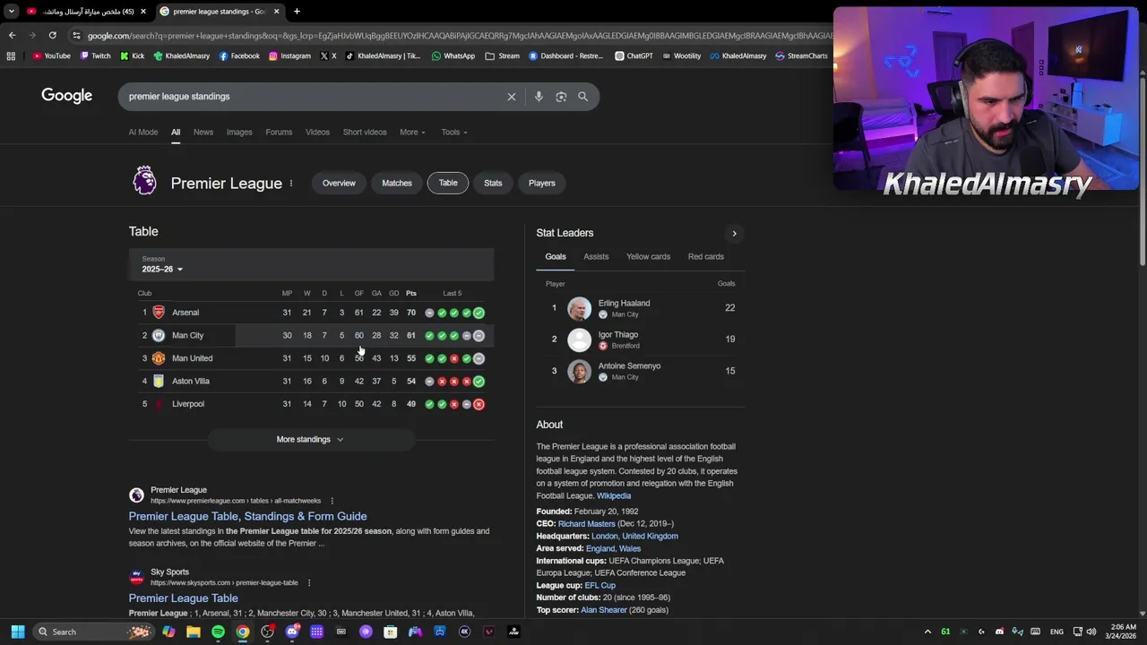Show News search results
The height and width of the screenshot is (645, 1147).
(203, 132)
